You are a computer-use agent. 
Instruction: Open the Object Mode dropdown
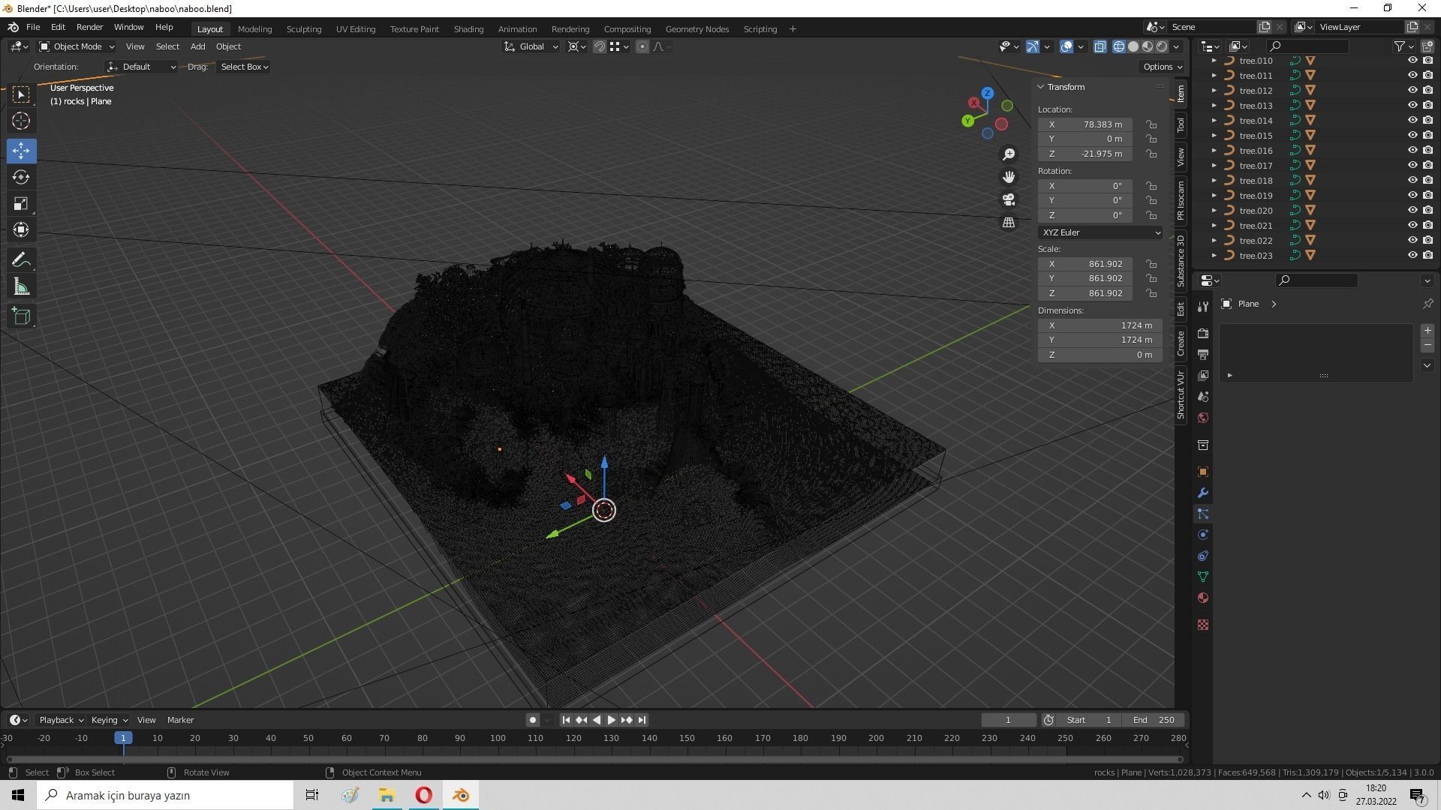[x=77, y=46]
